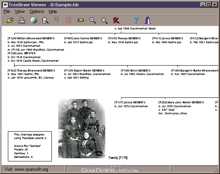Minimize the TreeDraw Viewer window
The width and height of the screenshot is (220, 174).
(203, 5)
